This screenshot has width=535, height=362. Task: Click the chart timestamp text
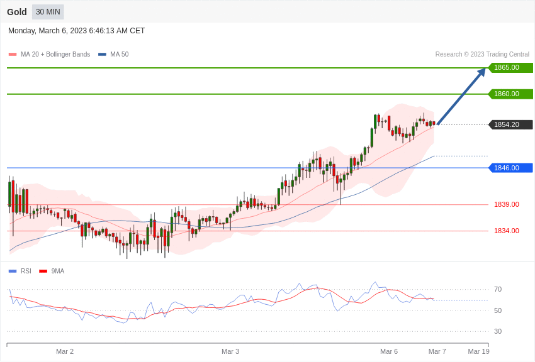[x=76, y=31]
